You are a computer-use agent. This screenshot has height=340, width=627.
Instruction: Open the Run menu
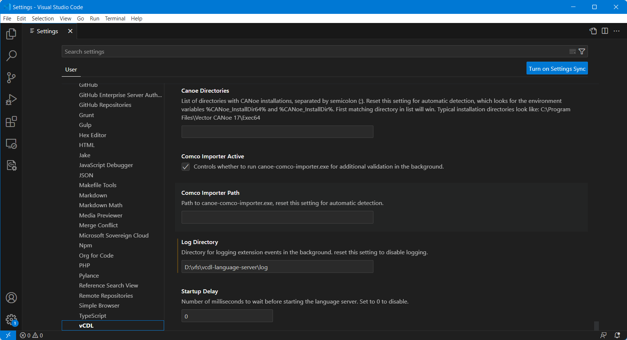tap(95, 19)
